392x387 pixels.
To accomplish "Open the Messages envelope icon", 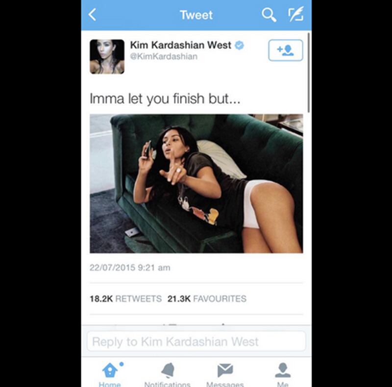I will click(225, 370).
